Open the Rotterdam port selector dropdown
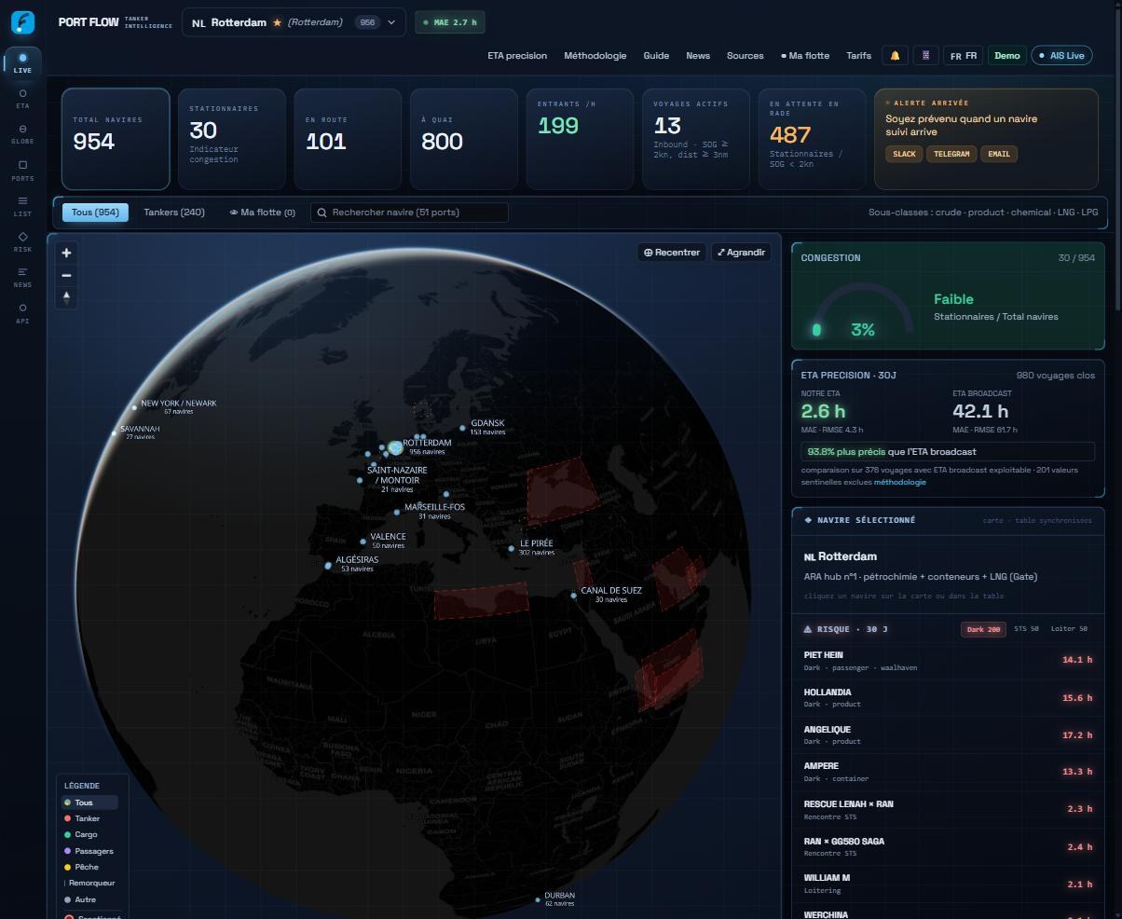 pyautogui.click(x=294, y=22)
